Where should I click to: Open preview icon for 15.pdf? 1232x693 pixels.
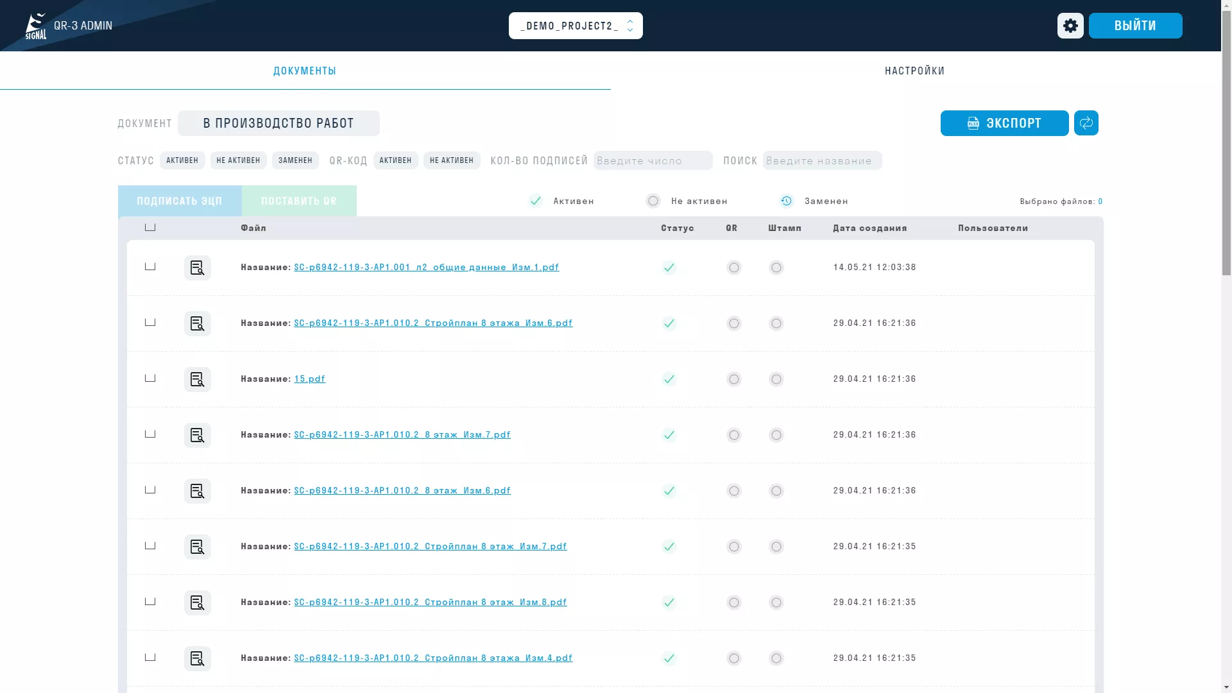coord(198,379)
